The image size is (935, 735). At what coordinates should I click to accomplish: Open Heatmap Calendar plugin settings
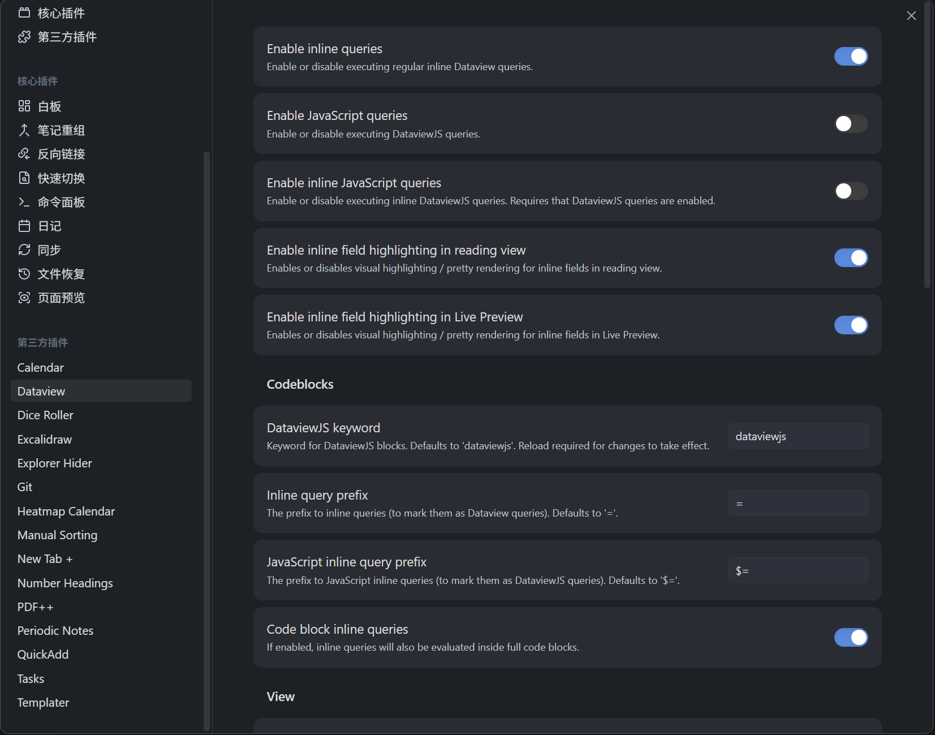pyautogui.click(x=66, y=512)
